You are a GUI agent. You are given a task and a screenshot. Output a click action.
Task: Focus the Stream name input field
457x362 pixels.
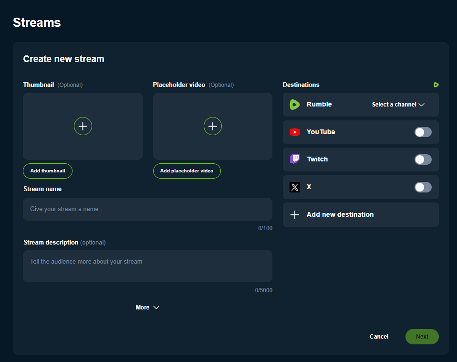[x=148, y=209]
